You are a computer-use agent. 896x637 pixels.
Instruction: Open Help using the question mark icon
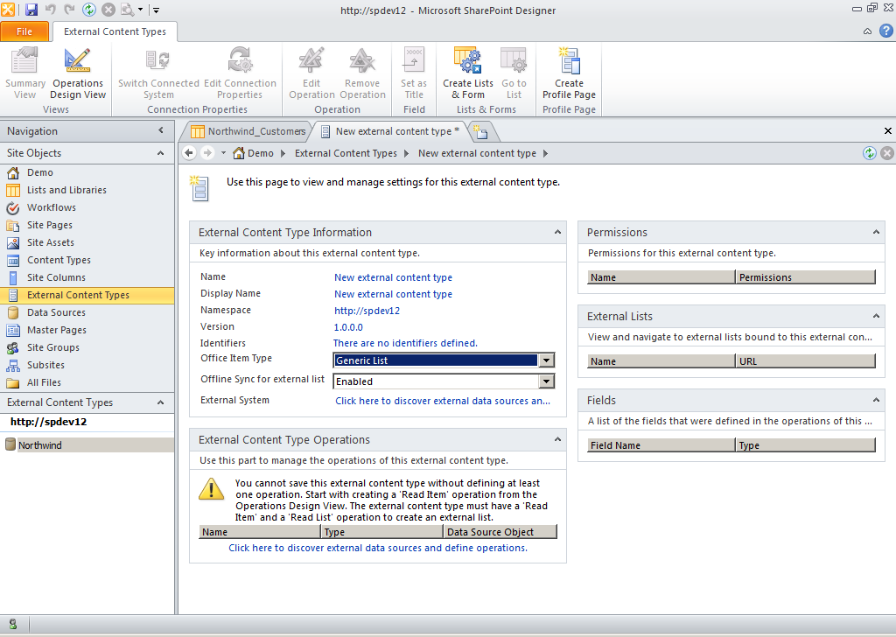885,31
